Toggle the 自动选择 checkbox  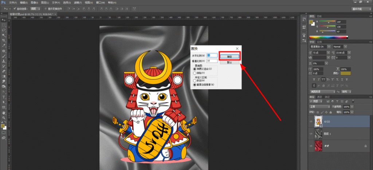15,9
